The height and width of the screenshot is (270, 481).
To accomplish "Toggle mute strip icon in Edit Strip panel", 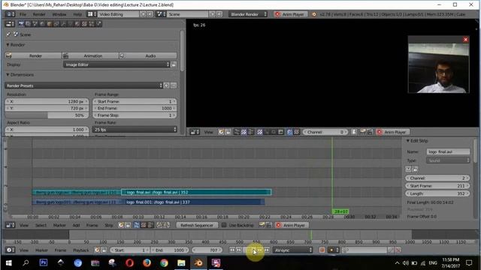I will point(408,169).
